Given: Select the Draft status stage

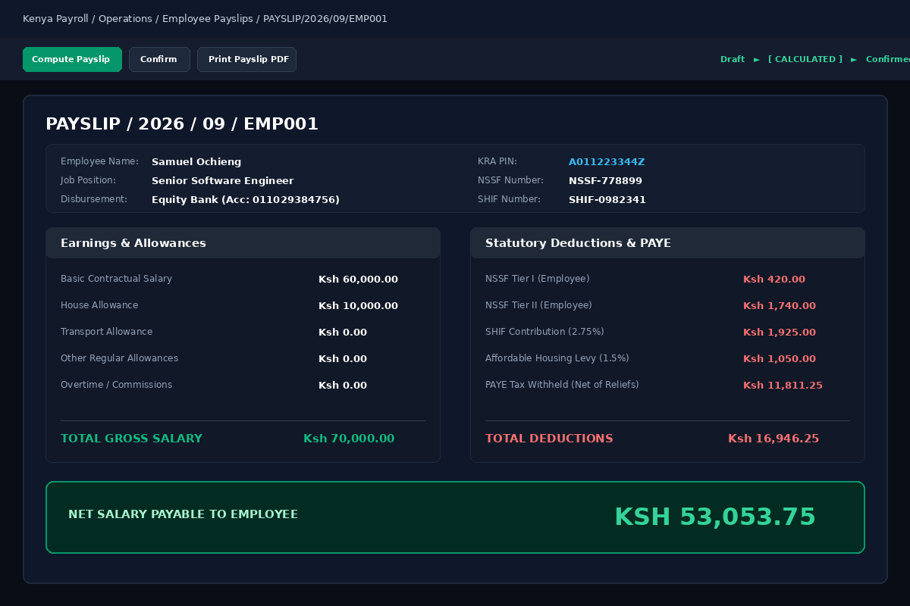Looking at the screenshot, I should 733,59.
